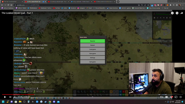Bookmark this page with the star icon
The height and width of the screenshot is (104, 185).
148,5
